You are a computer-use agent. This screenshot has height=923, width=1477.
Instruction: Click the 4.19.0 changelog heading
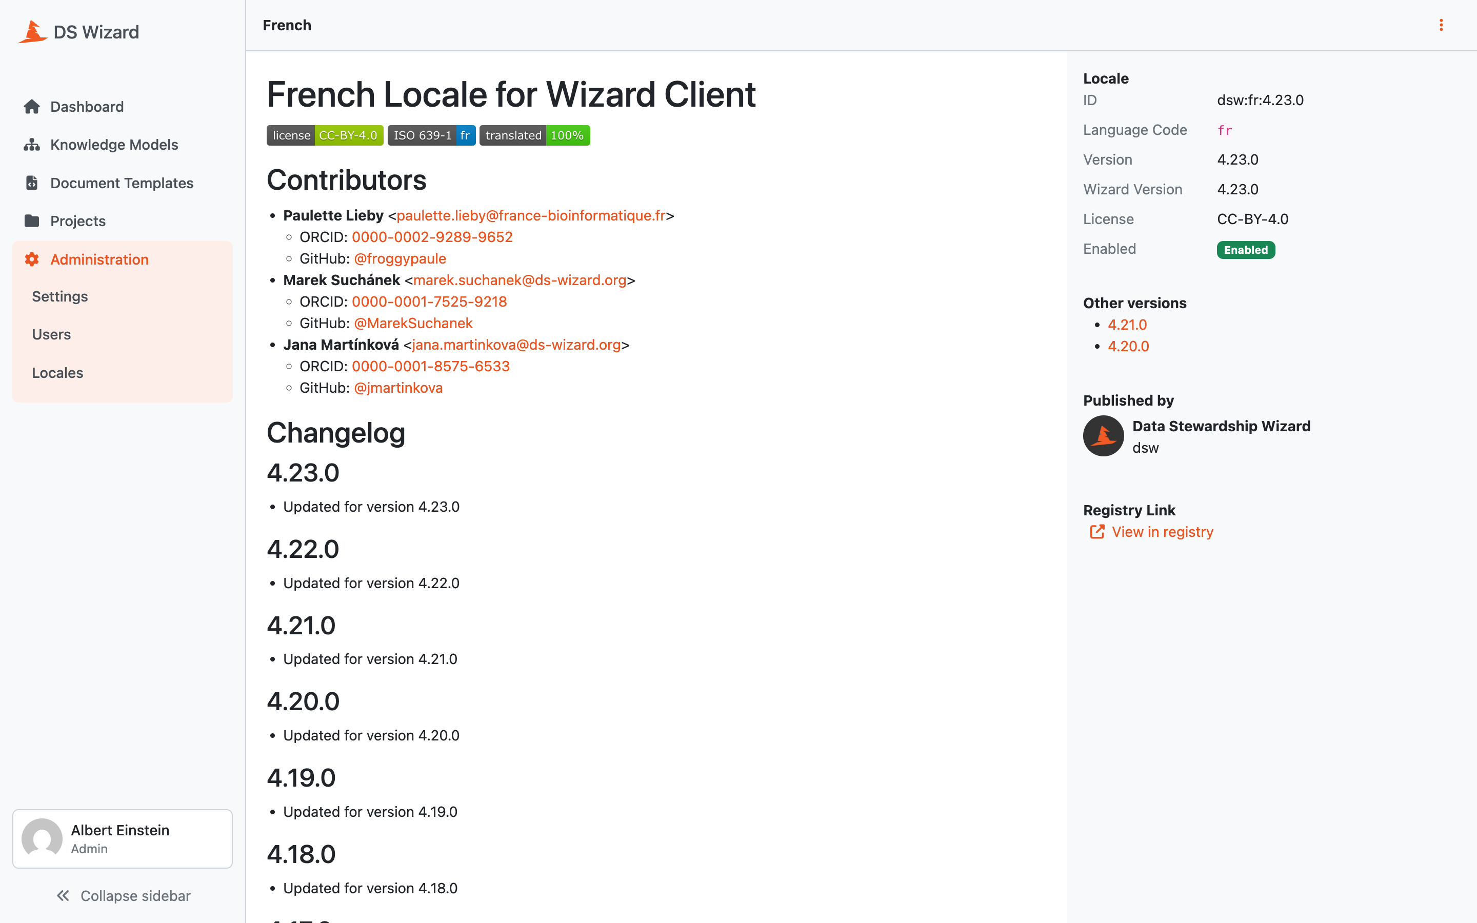tap(301, 778)
